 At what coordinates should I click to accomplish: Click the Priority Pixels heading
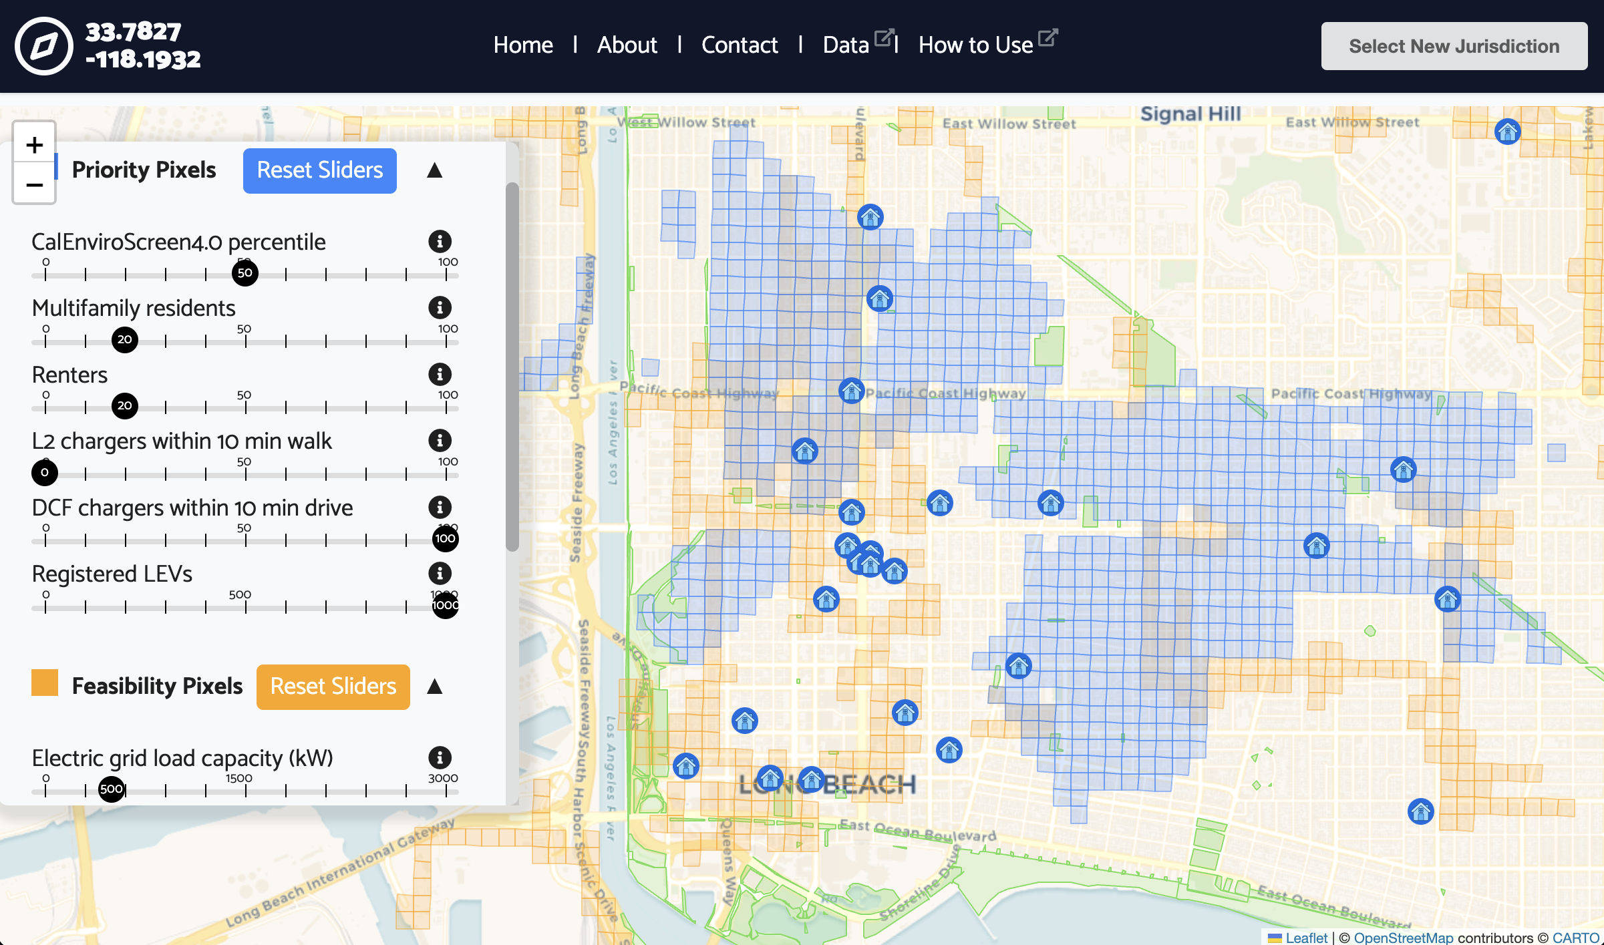point(144,170)
